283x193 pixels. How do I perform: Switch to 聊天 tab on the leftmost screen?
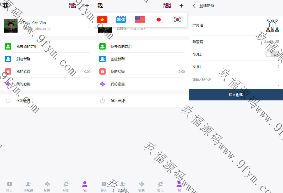click(9, 186)
